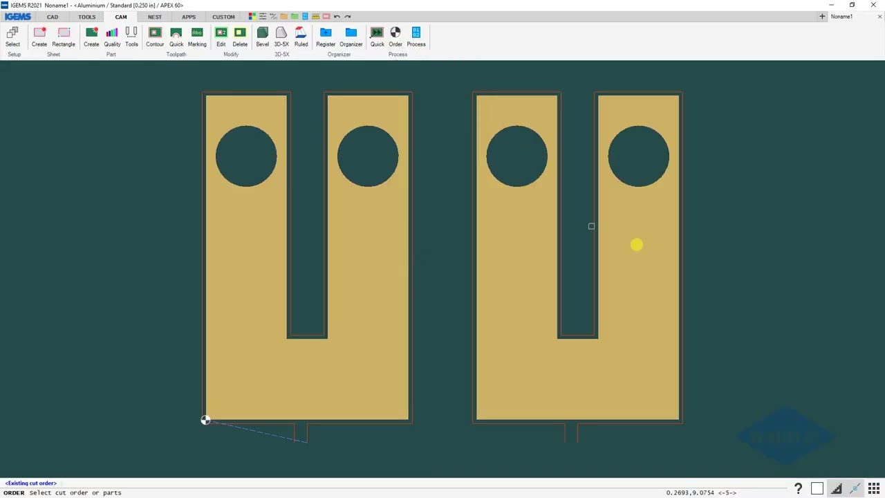Screen dimensions: 885x498
Task: Switch to the NEST tab
Action: tap(154, 17)
